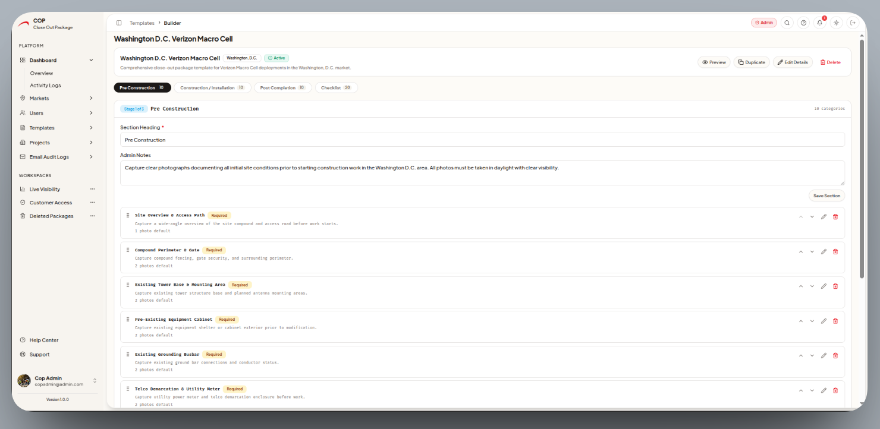The image size is (880, 429).
Task: Click the page vertical scrollbar
Action: [862, 157]
